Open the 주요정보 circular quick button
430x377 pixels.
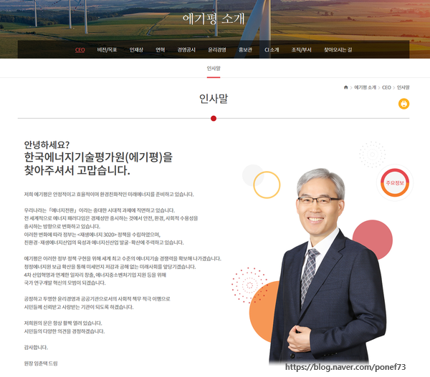click(395, 182)
